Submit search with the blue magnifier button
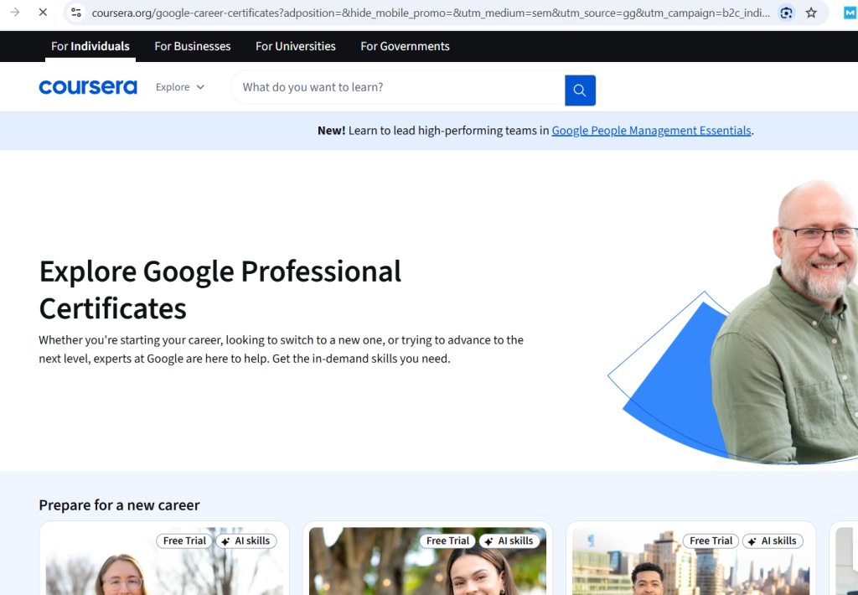This screenshot has height=595, width=858. 580,90
